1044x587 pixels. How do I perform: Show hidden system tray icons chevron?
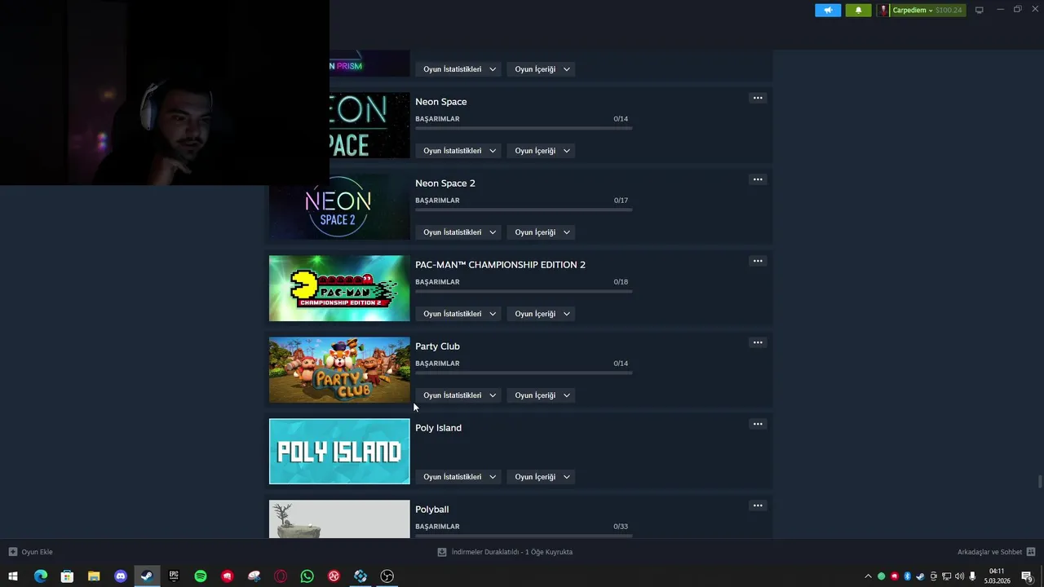[x=868, y=576]
